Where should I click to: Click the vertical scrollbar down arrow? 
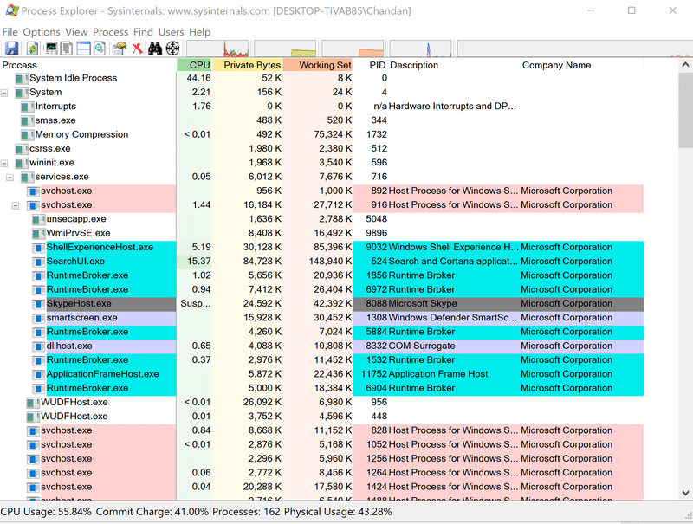click(685, 493)
